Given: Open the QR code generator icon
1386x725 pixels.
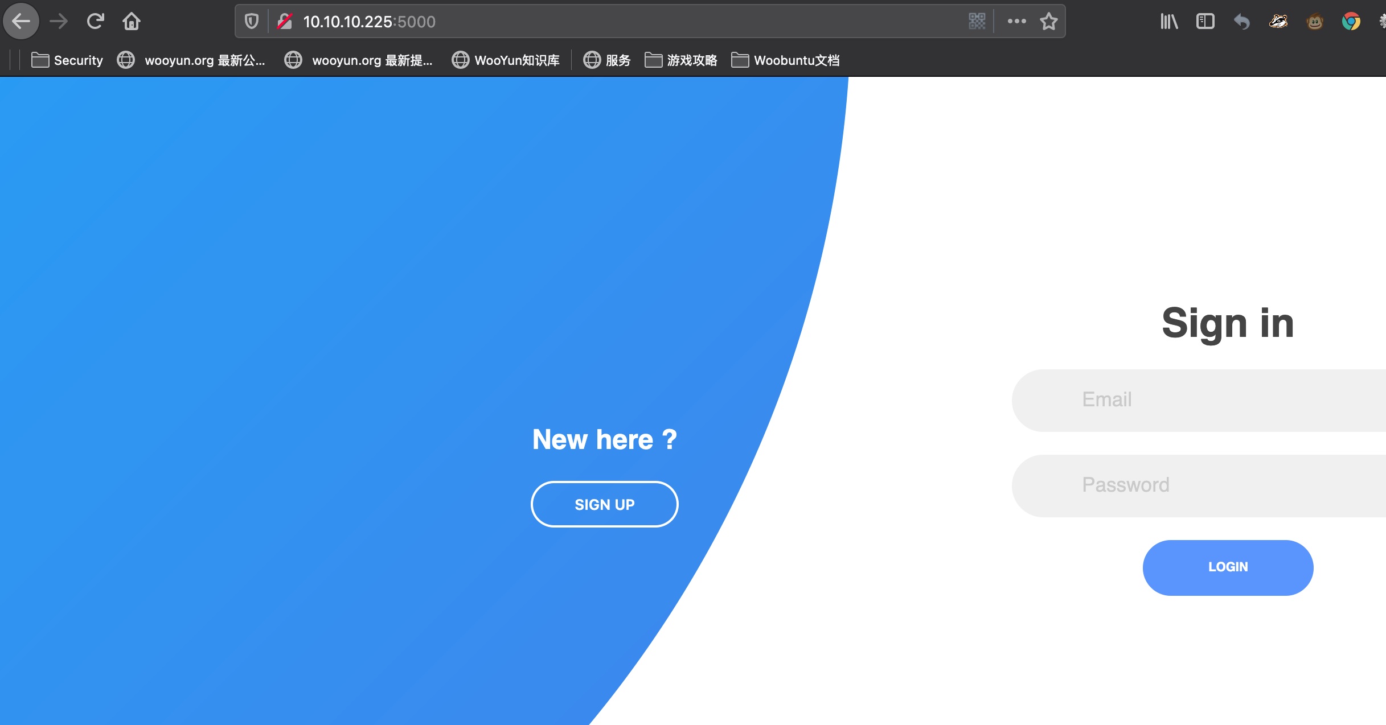Looking at the screenshot, I should [x=977, y=22].
